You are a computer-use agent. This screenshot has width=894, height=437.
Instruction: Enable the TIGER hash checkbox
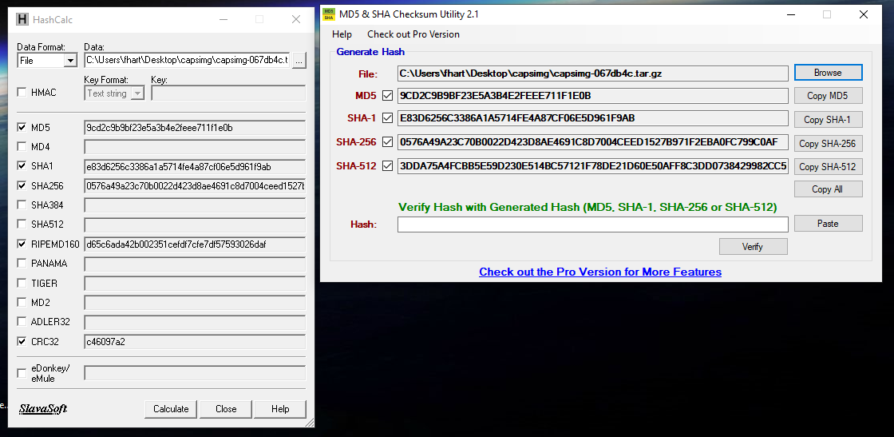(x=22, y=283)
